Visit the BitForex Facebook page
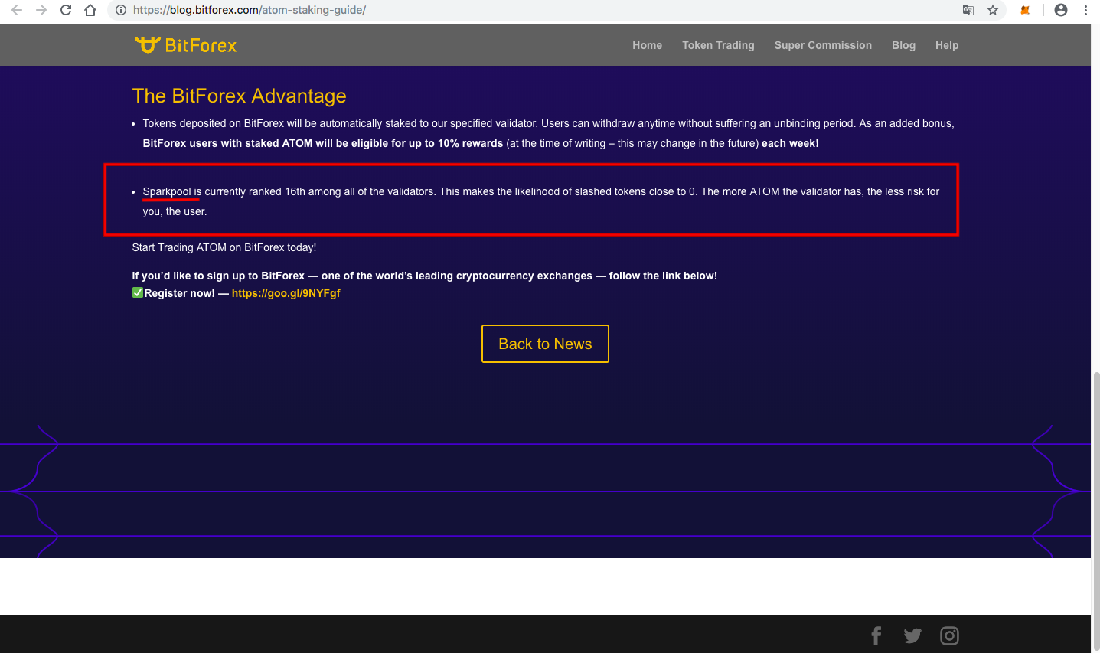The height and width of the screenshot is (653, 1100). pyautogui.click(x=876, y=635)
